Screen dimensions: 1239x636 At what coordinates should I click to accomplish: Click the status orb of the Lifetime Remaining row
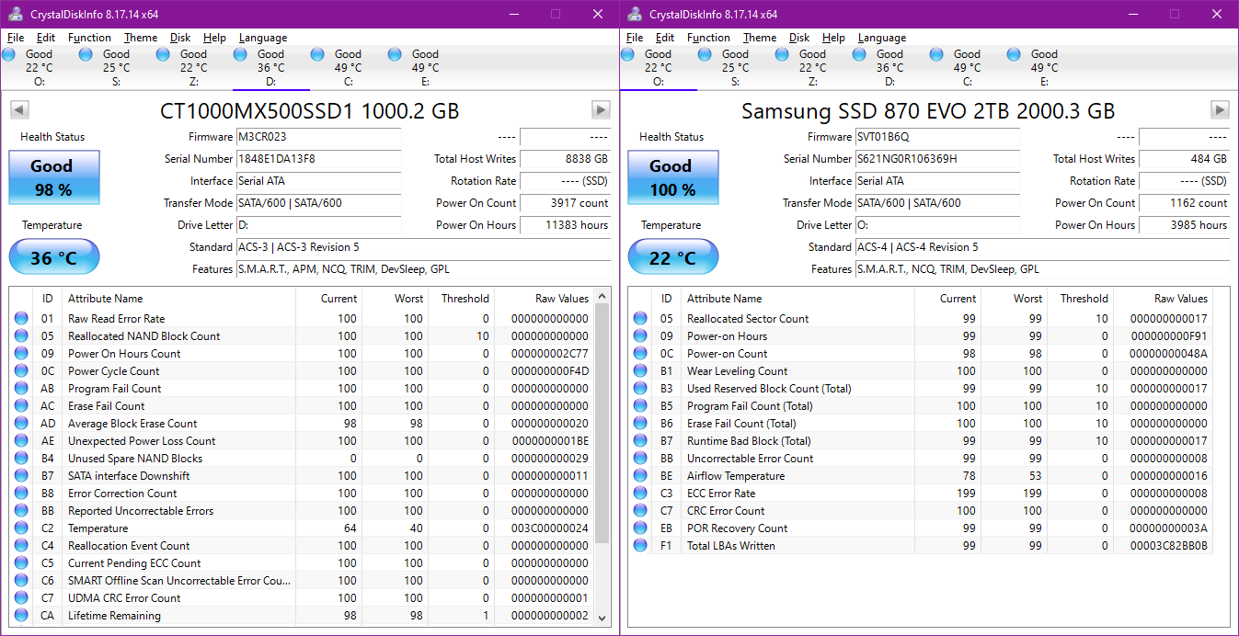(x=21, y=616)
